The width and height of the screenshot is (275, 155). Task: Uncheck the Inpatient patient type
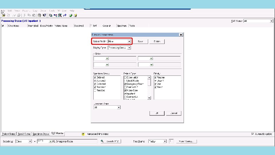(125, 94)
